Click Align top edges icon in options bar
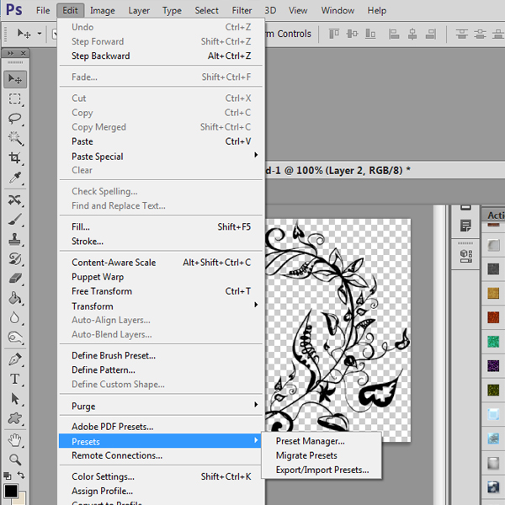Screen dimensions: 505x505 pyautogui.click(x=334, y=34)
